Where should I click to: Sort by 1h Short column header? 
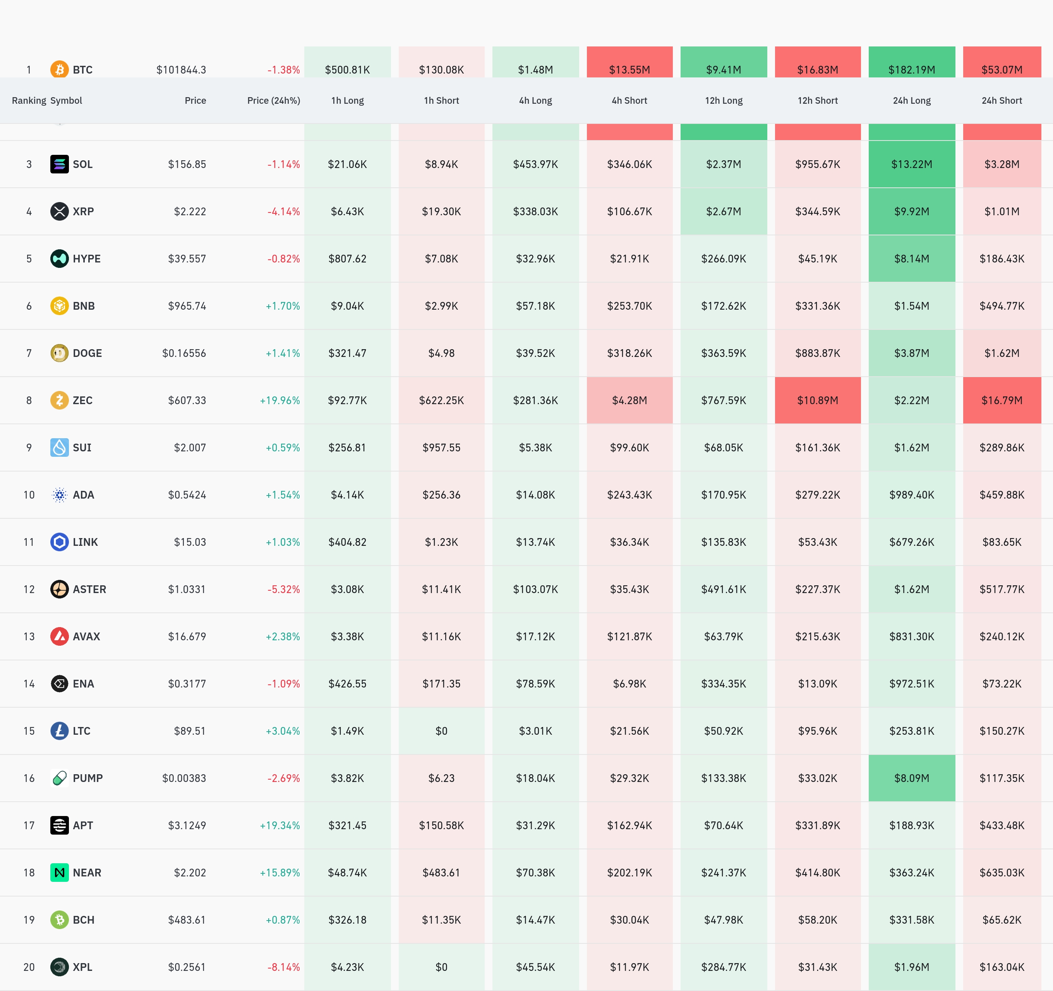pyautogui.click(x=441, y=101)
